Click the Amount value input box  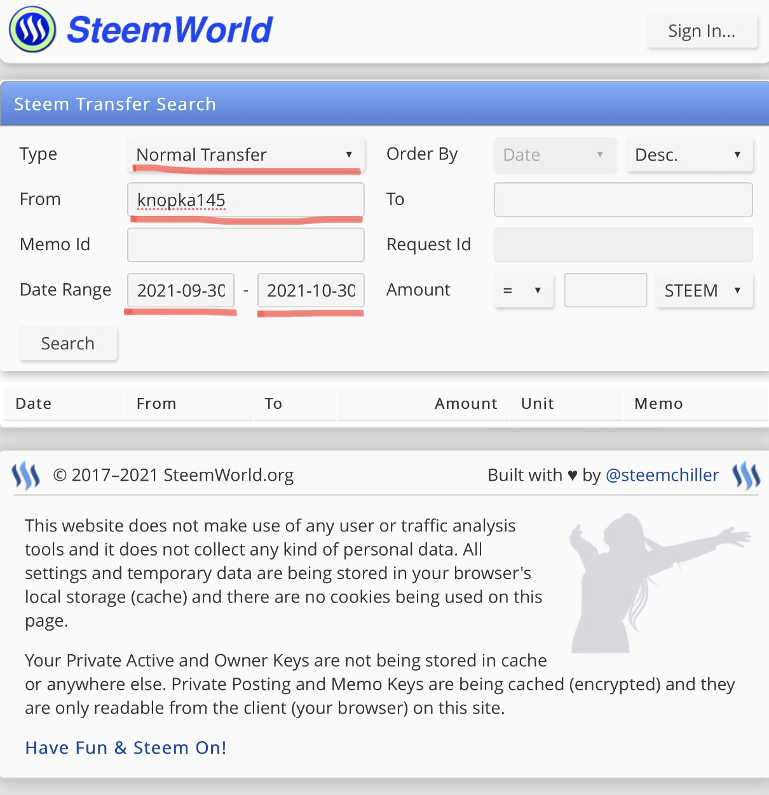click(606, 290)
